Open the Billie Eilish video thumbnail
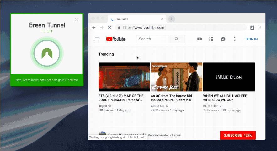This screenshot has width=277, height=151. pos(229,77)
